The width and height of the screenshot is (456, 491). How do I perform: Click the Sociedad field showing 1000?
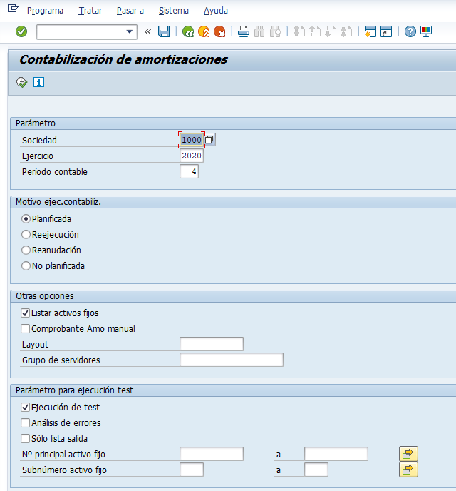(x=192, y=140)
